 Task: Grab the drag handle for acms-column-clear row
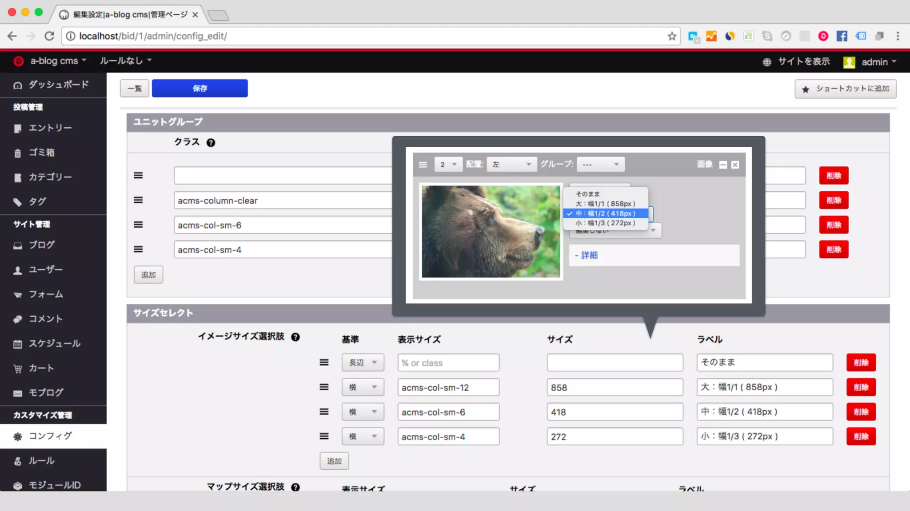[x=138, y=200]
